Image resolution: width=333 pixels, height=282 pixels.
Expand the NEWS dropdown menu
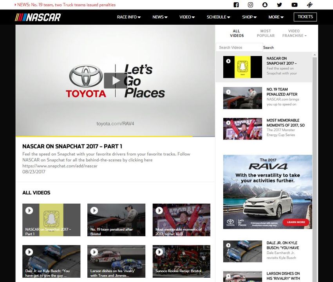(160, 17)
